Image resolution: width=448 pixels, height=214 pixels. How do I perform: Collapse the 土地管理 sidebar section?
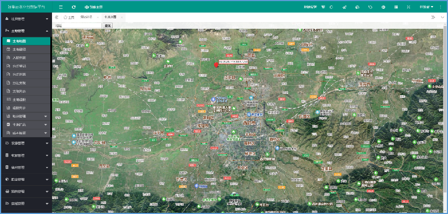pyautogui.click(x=26, y=31)
